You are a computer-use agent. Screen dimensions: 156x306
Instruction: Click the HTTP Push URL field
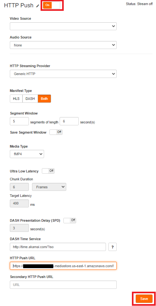coord(63,266)
